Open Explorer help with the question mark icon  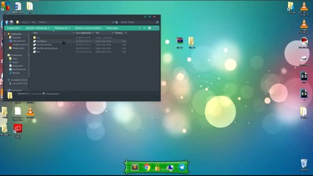pos(156,28)
